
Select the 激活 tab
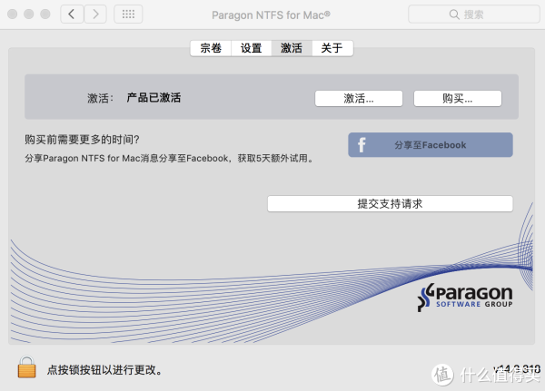pos(292,48)
